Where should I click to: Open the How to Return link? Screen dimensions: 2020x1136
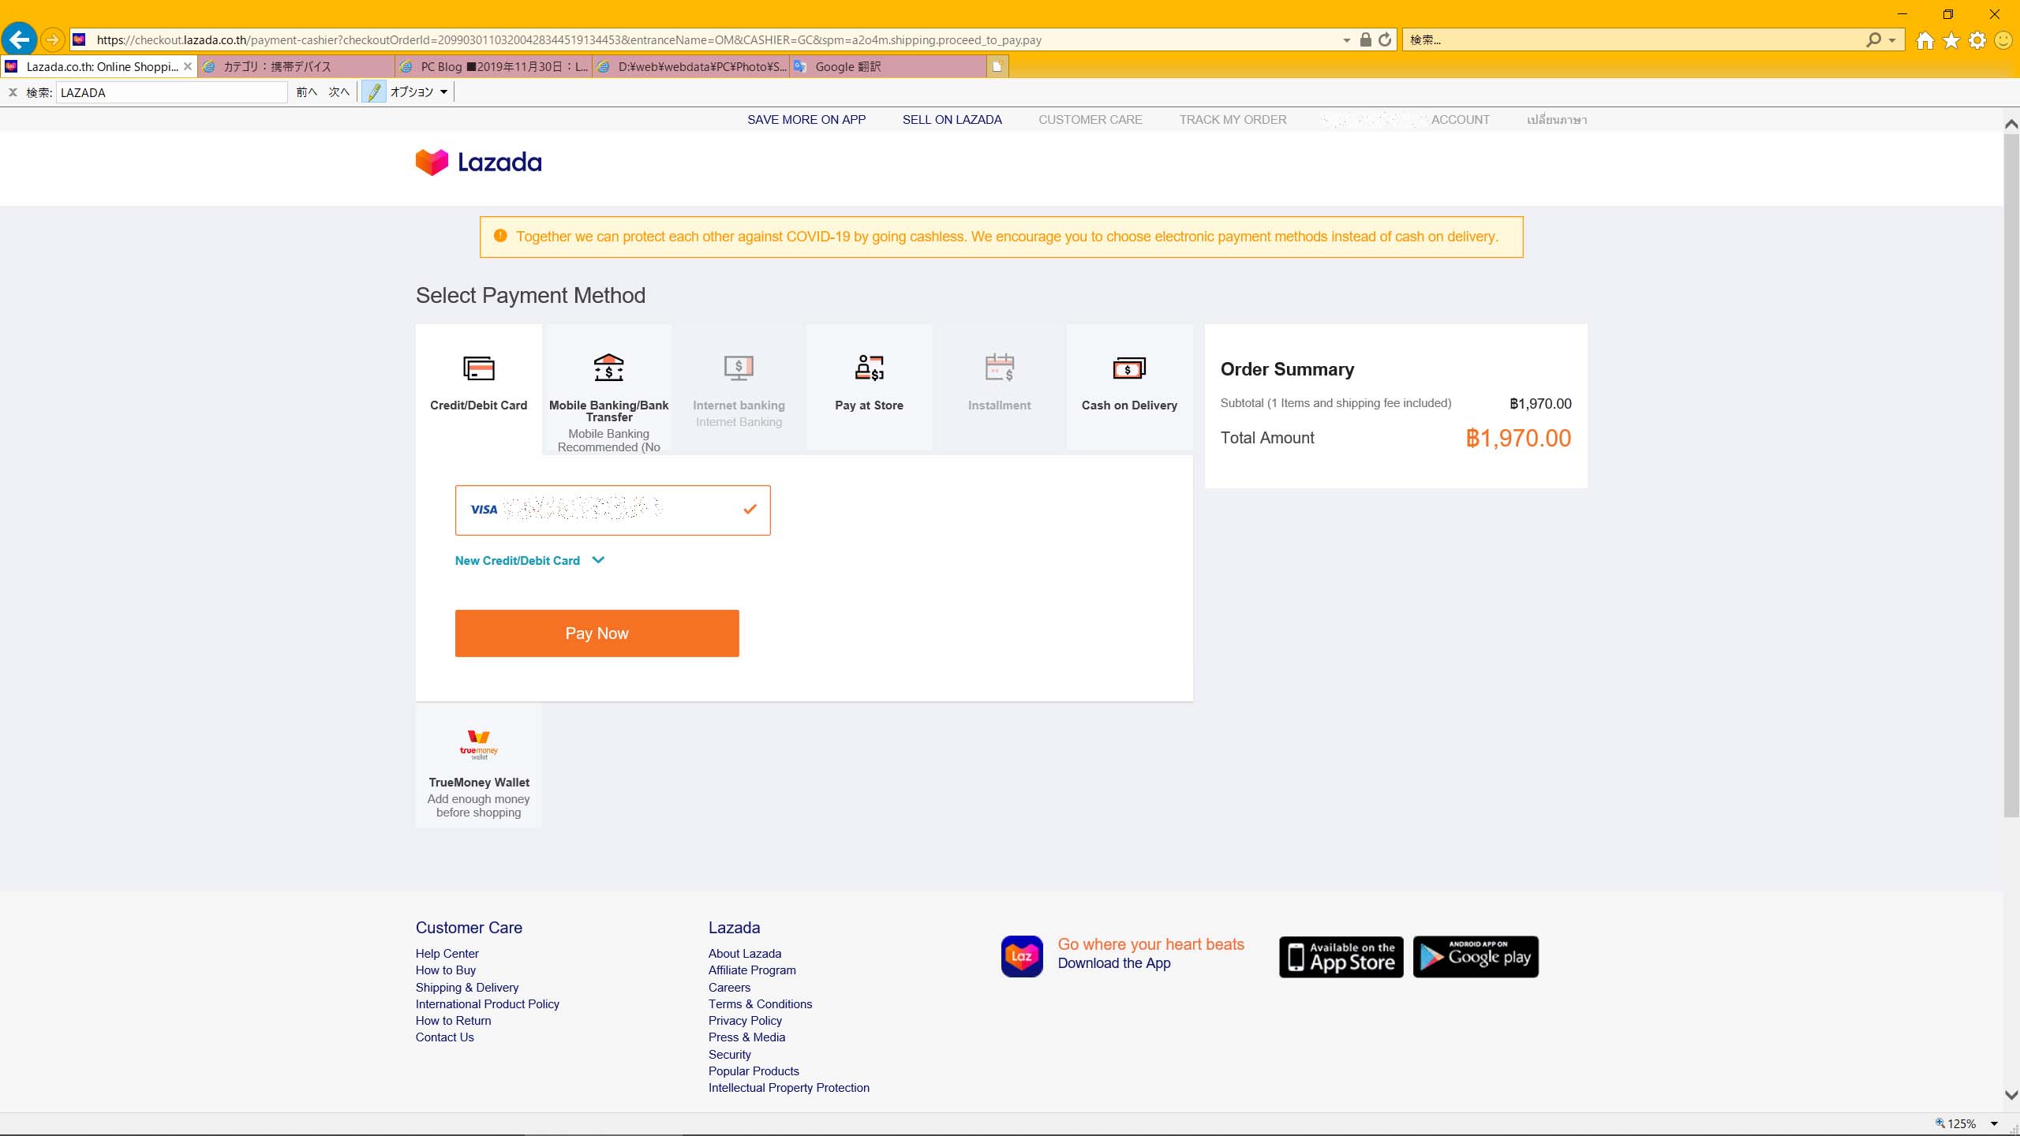tap(454, 1021)
